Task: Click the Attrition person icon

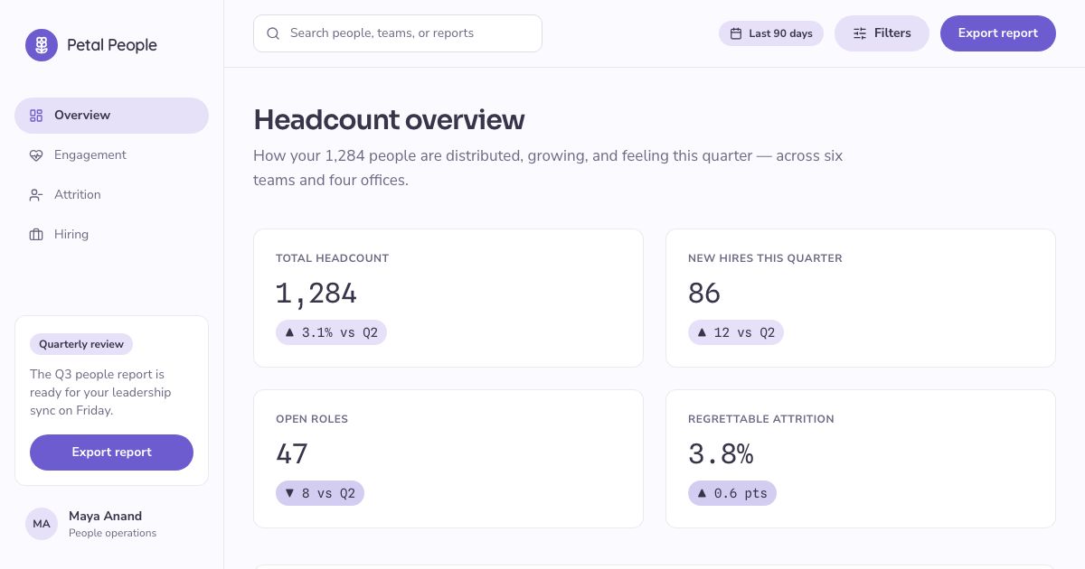Action: [x=36, y=195]
